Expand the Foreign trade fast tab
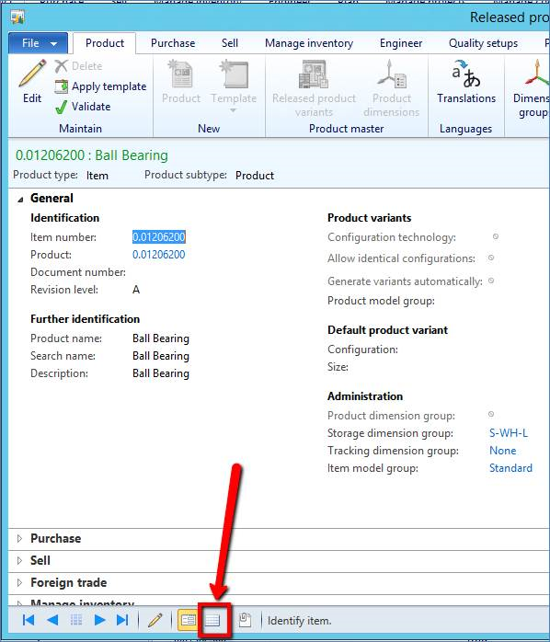Screen dimensions: 550x642 click(x=19, y=583)
